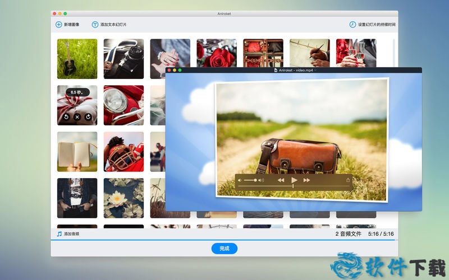Select the guitar on grass thumbnail
This screenshot has width=449, height=280.
[x=77, y=59]
